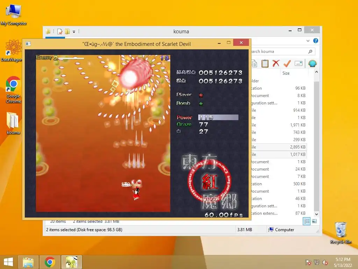Open the Recycle Bin desktop icon

pyautogui.click(x=341, y=233)
